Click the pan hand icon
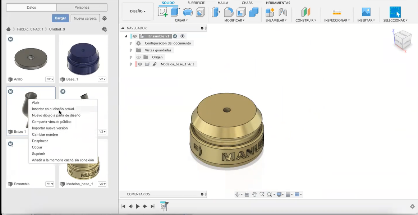 (x=254, y=195)
